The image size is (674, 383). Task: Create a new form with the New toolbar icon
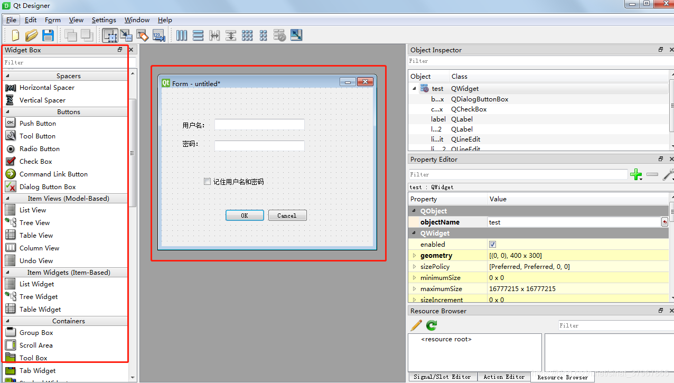(x=15, y=35)
